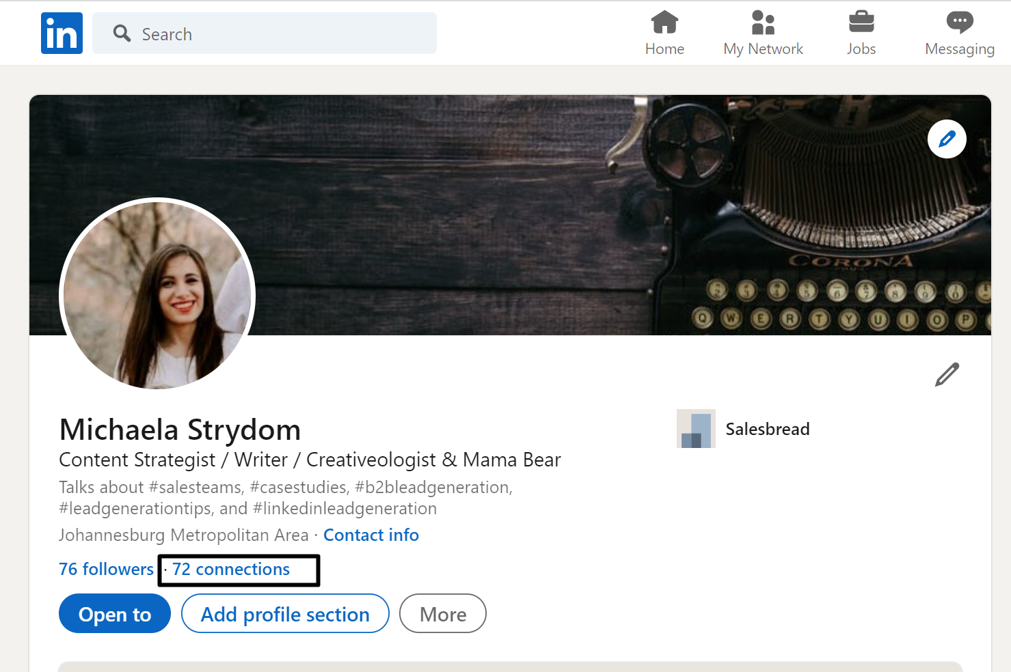This screenshot has width=1011, height=672.
Task: Click the LinkedIn logo icon
Action: 62,33
